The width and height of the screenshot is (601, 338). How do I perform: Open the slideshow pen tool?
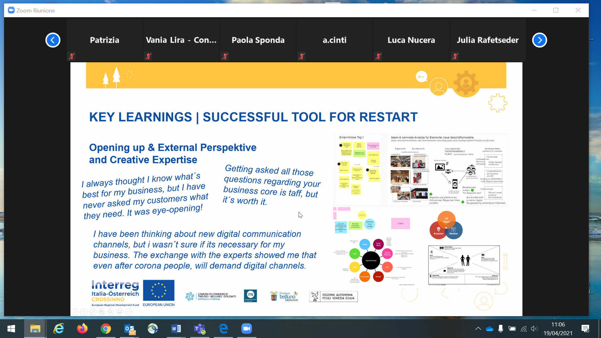93,312
